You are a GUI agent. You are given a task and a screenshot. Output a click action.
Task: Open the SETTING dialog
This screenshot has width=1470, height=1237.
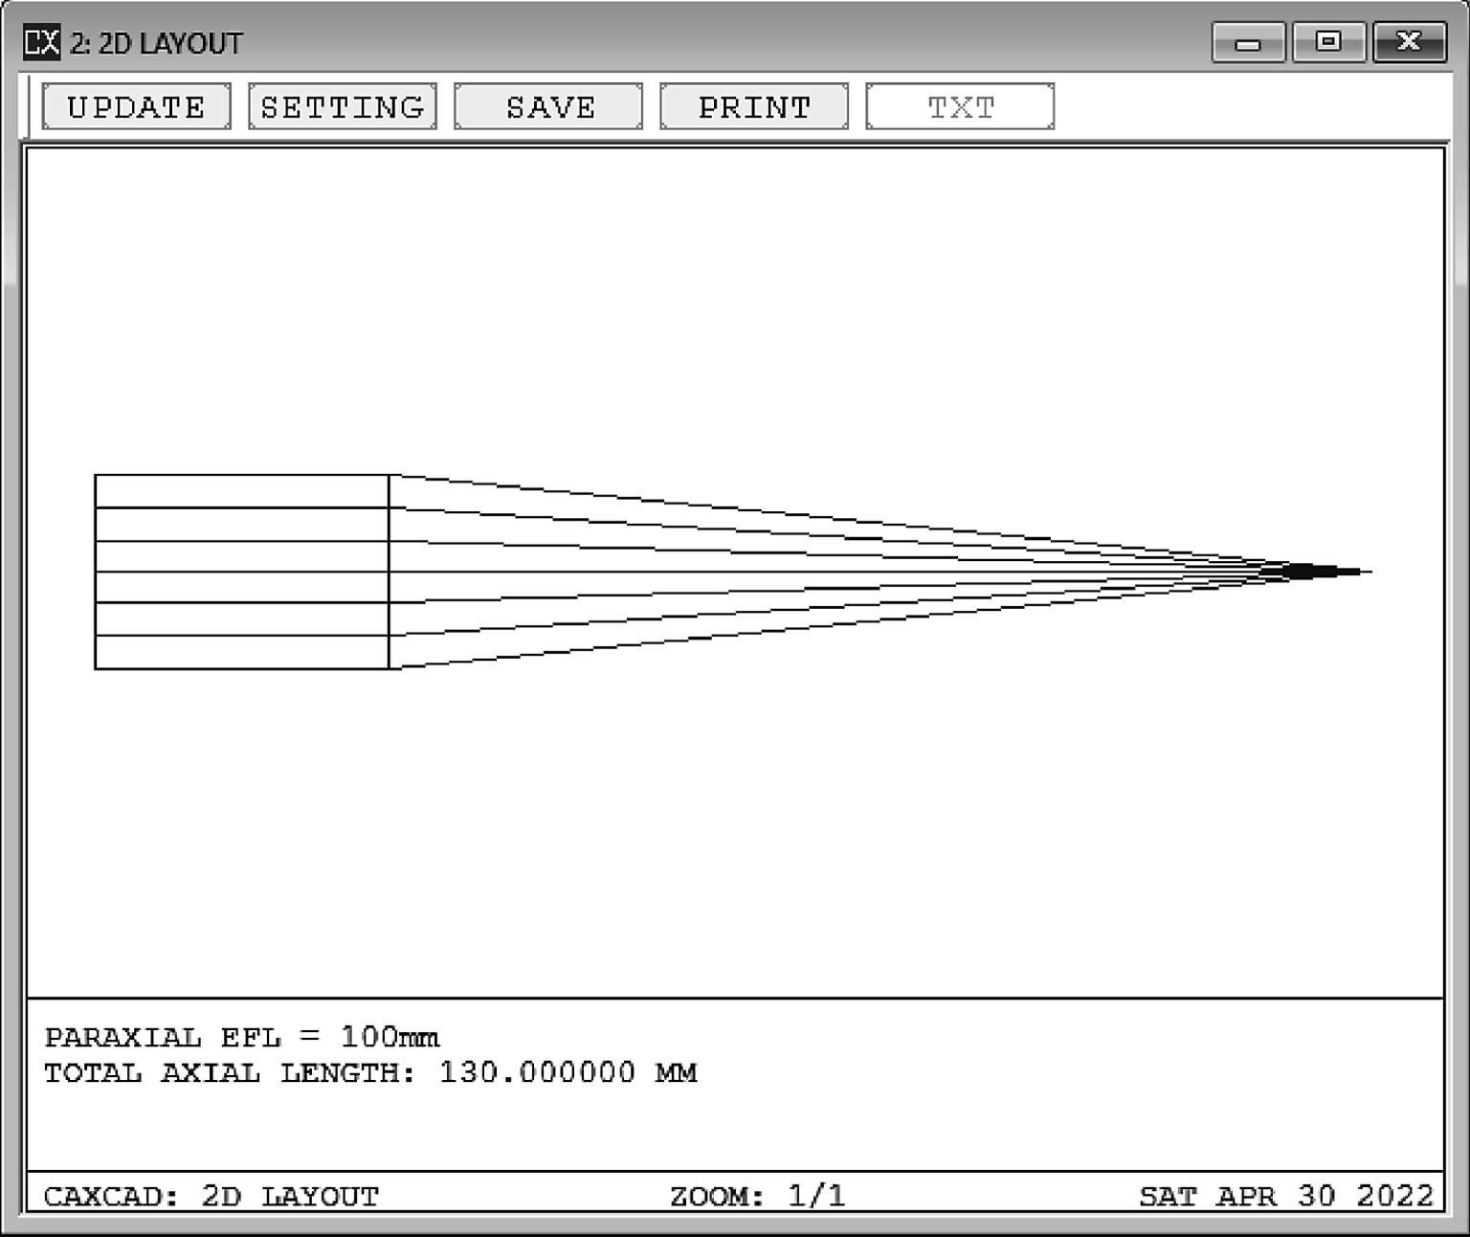click(x=343, y=106)
